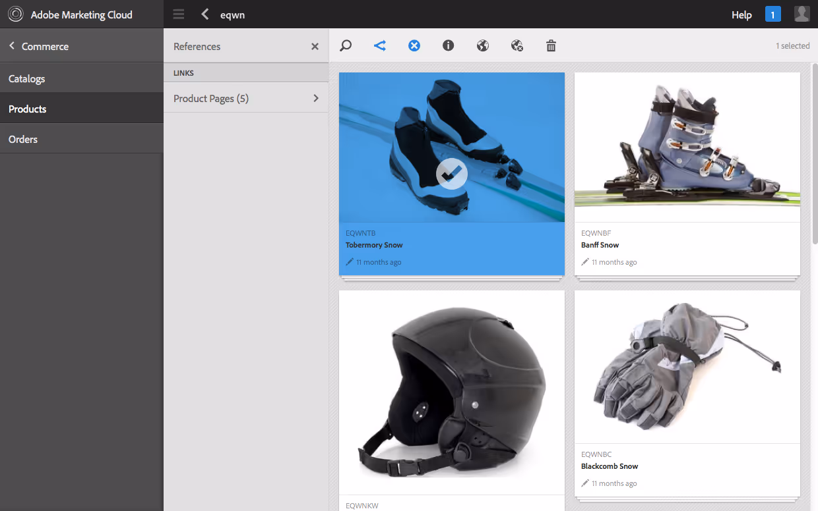
Task: Switch to the Catalogs section
Action: [26, 78]
